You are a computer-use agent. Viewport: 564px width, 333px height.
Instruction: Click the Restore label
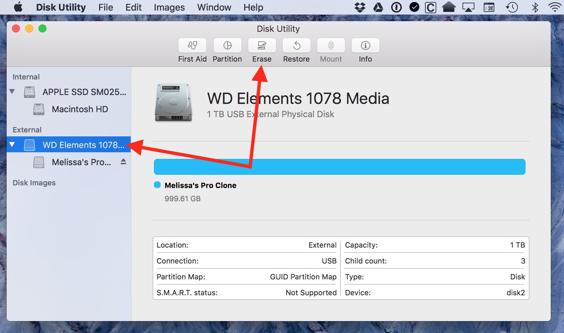(296, 59)
